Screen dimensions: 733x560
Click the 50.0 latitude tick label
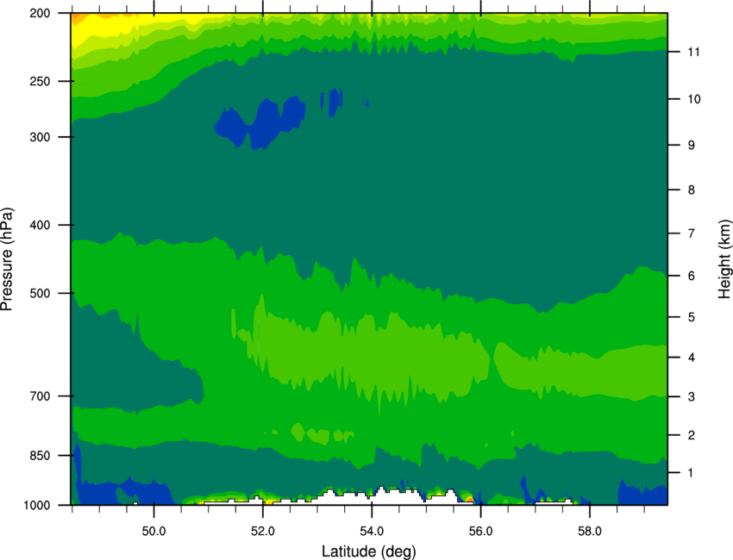point(153,531)
